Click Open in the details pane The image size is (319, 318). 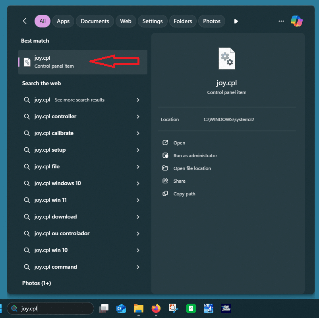tap(179, 143)
